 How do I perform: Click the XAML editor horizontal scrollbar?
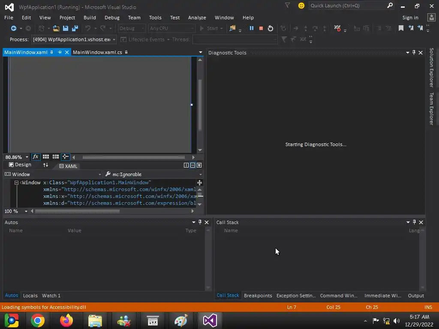point(77,211)
